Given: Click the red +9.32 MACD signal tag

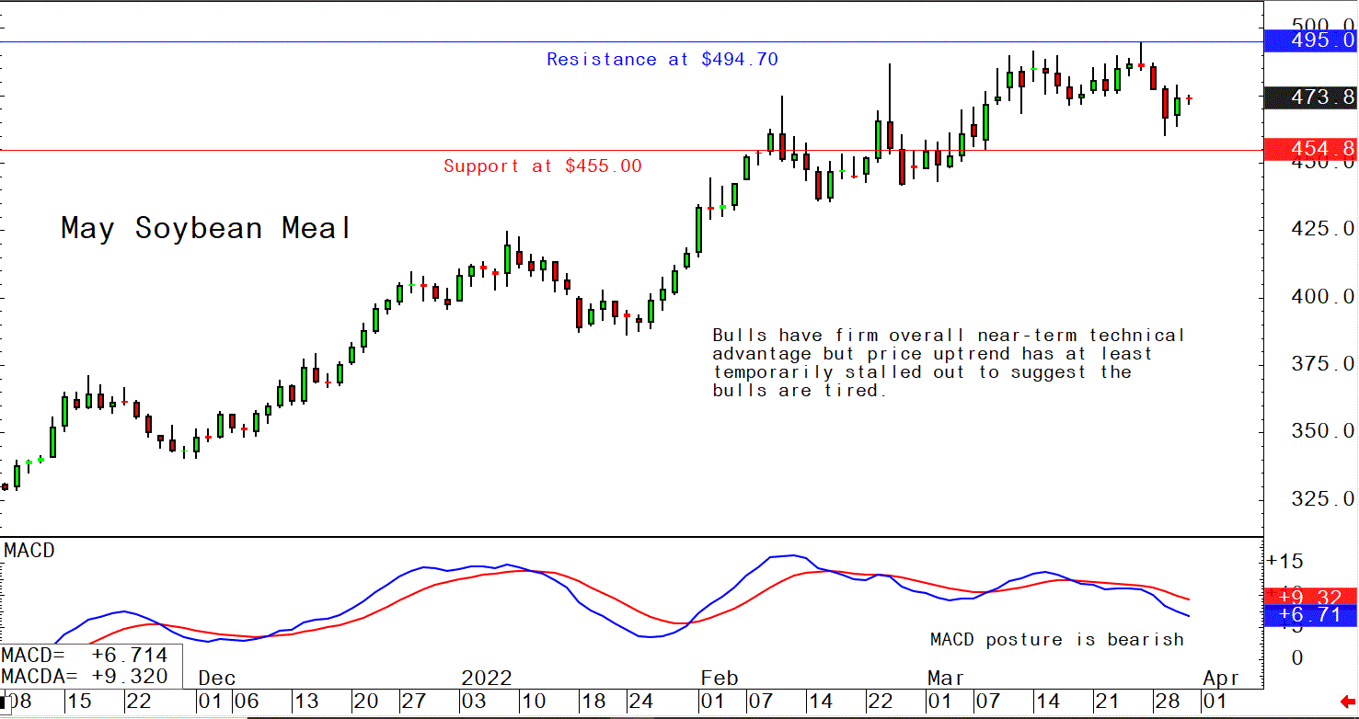Looking at the screenshot, I should (x=1310, y=596).
